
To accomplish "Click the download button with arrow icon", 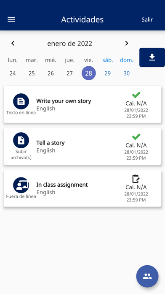I will [152, 57].
